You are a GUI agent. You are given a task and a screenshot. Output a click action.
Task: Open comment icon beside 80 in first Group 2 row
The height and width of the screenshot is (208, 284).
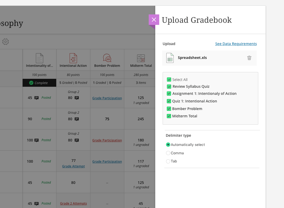pos(77,98)
